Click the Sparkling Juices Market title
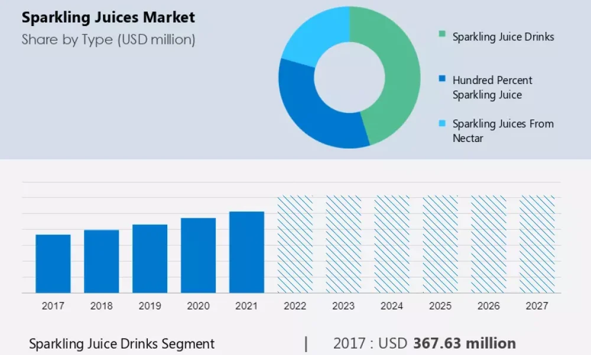Viewport: 591px width, 355px height. (108, 17)
